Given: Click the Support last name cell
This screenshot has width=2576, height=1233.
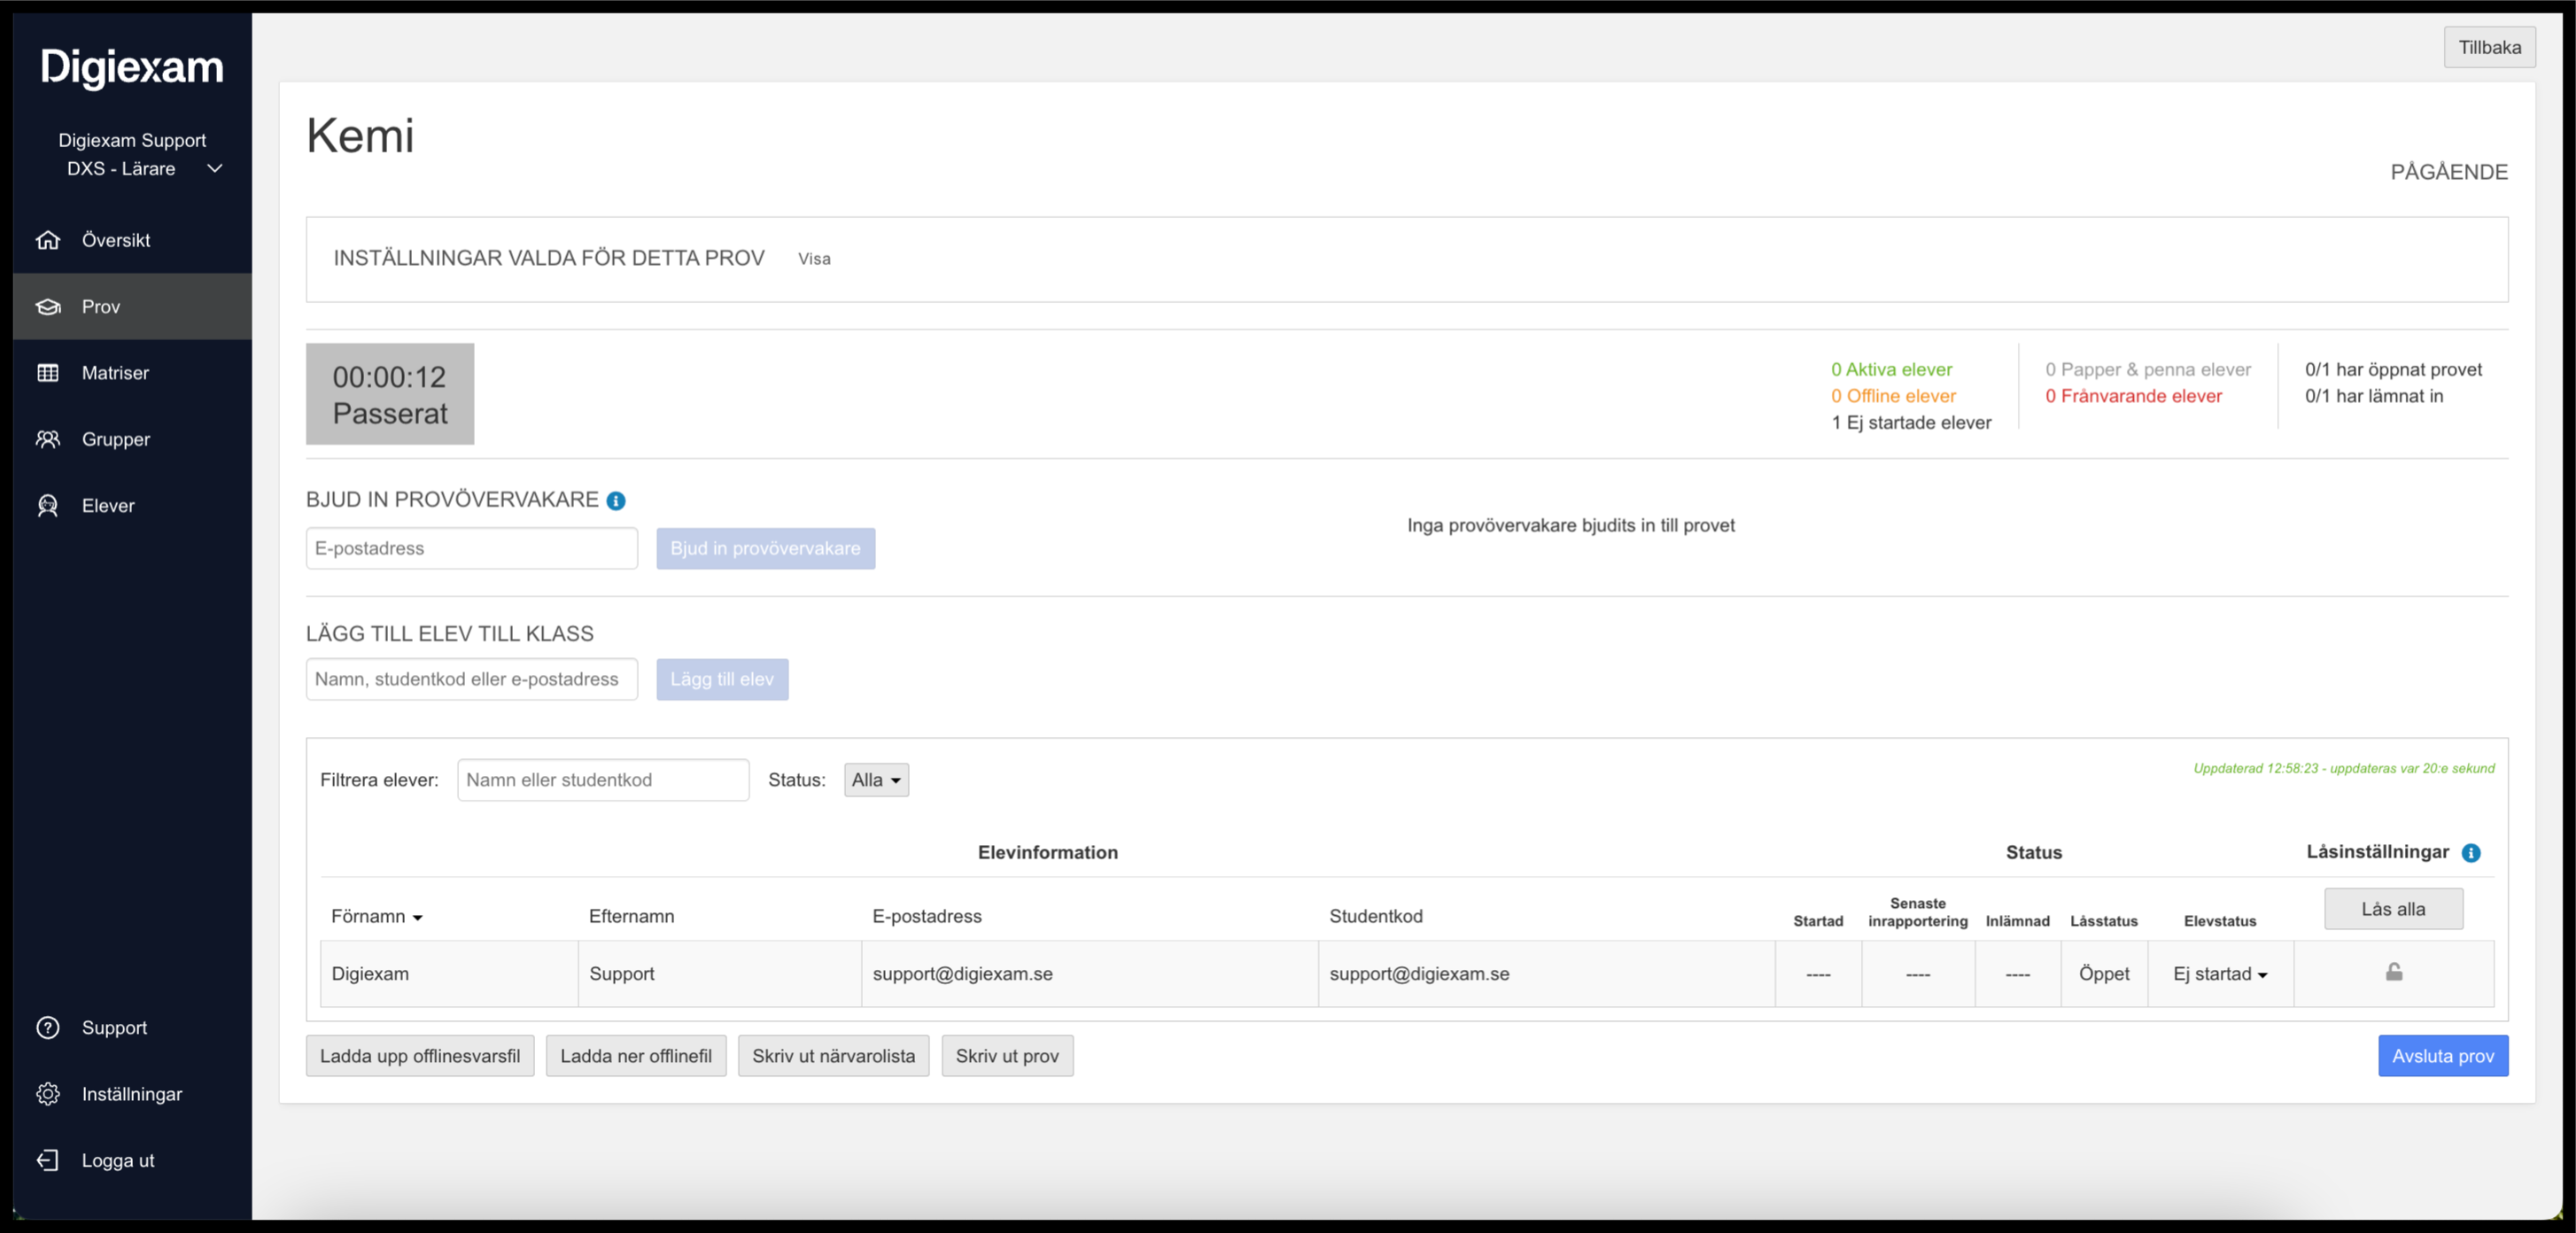Looking at the screenshot, I should click(x=720, y=974).
